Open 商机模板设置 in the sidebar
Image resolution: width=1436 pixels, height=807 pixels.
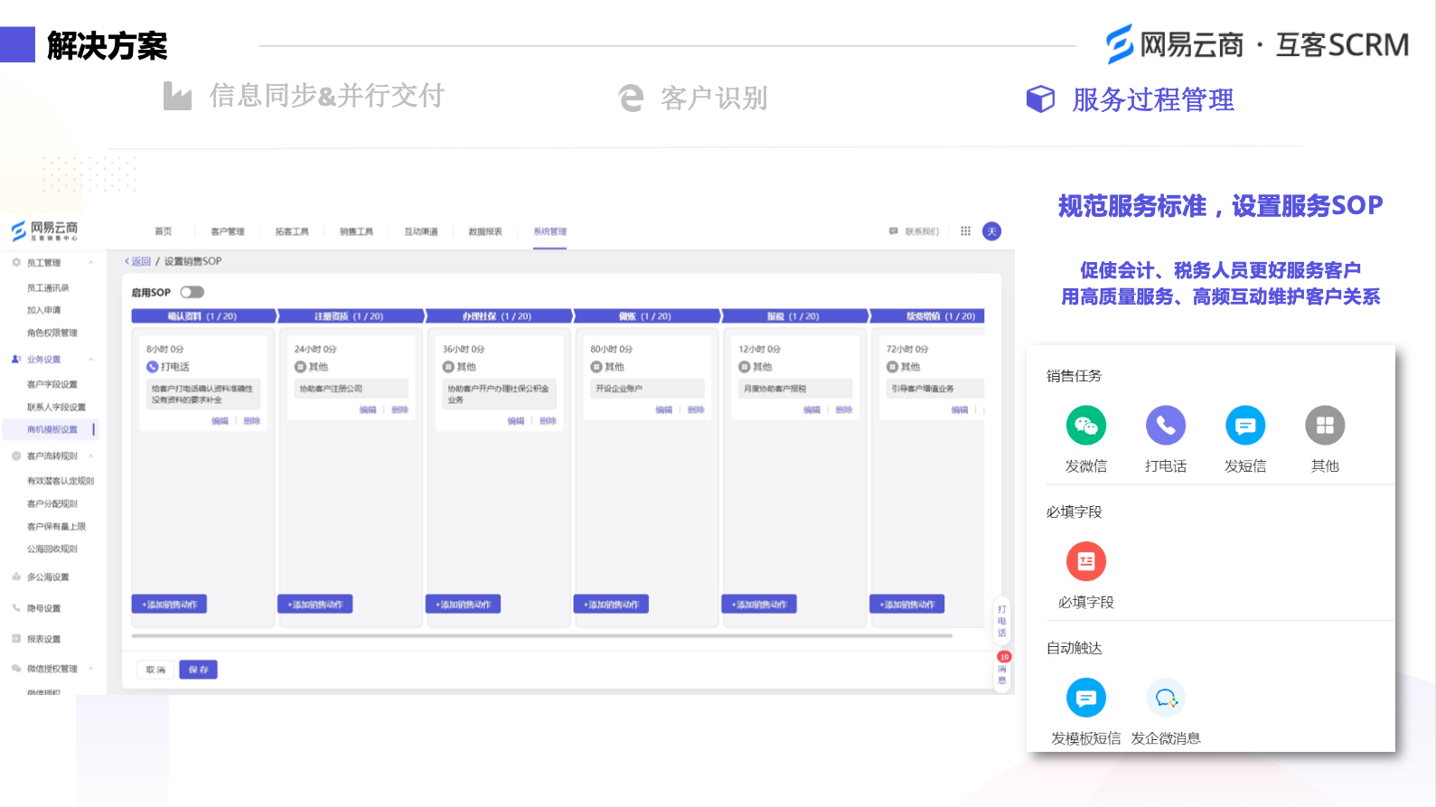52,429
